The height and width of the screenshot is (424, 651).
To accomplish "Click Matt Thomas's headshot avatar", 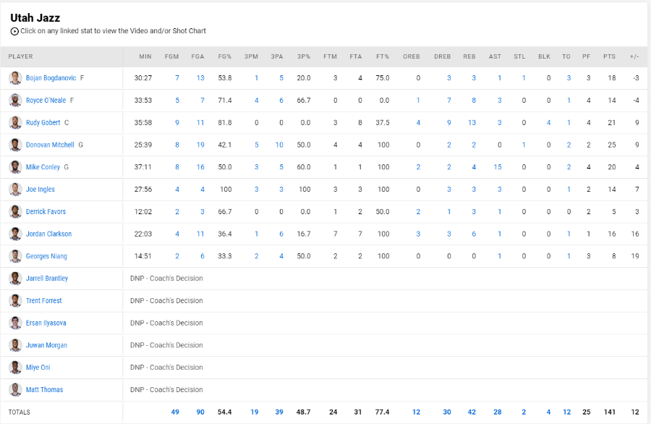I will pyautogui.click(x=15, y=389).
